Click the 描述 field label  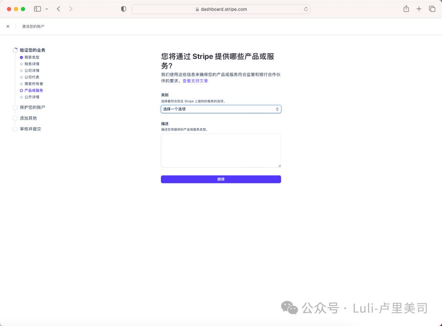tap(165, 124)
